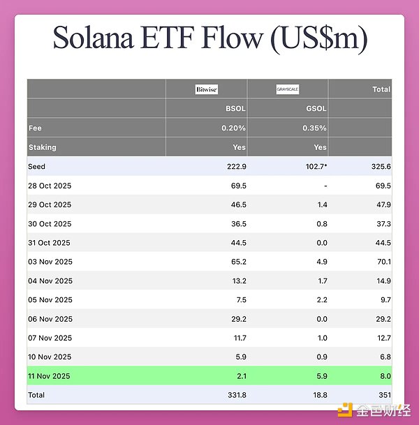This screenshot has width=419, height=425.
Task: Click the Seed row label
Action: pos(37,167)
